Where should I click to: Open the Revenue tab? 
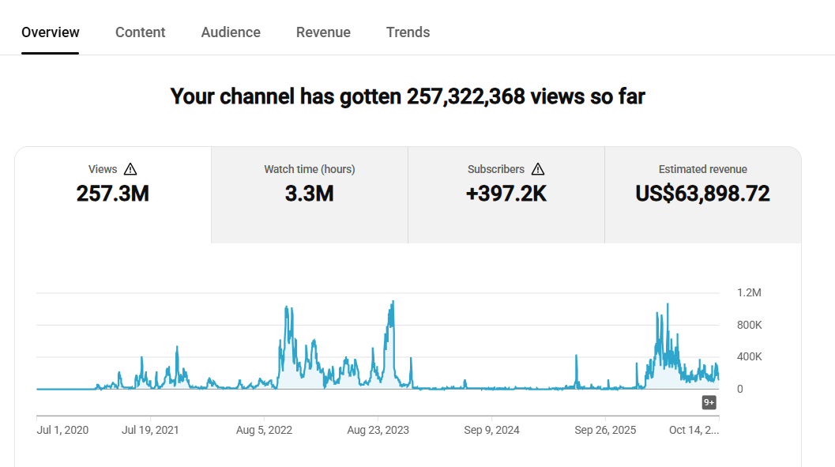tap(323, 32)
